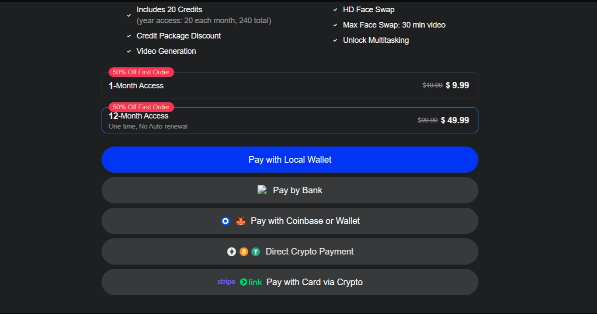The width and height of the screenshot is (597, 314).
Task: Click the Bitcoin icon in Direct Crypto Payment
Action: [x=243, y=251]
